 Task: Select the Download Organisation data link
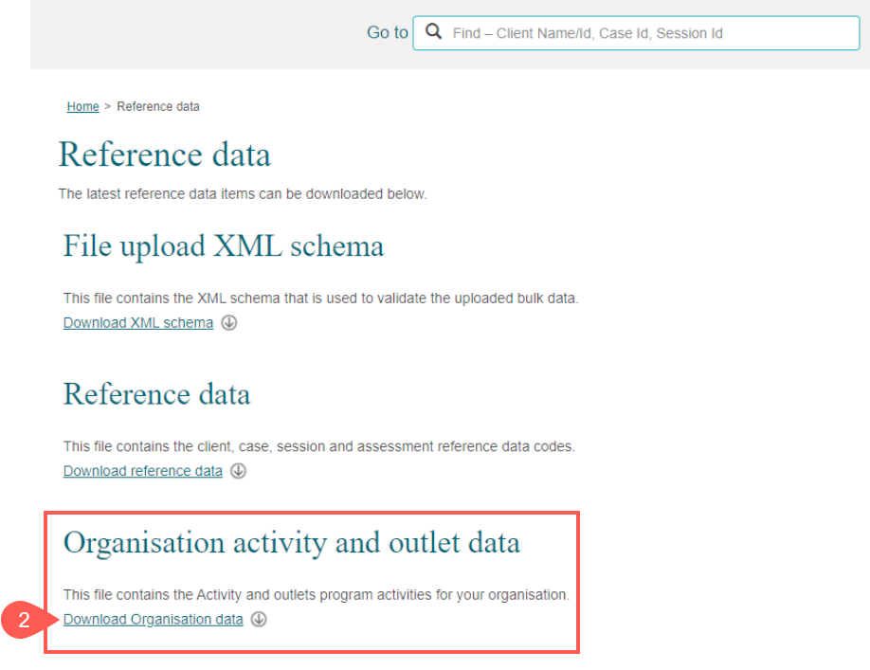coord(154,620)
